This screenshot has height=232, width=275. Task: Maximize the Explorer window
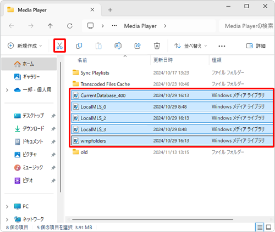coord(246,6)
